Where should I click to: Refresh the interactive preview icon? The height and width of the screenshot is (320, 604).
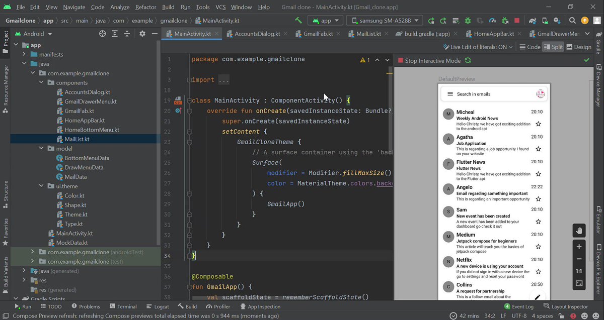pos(468,60)
